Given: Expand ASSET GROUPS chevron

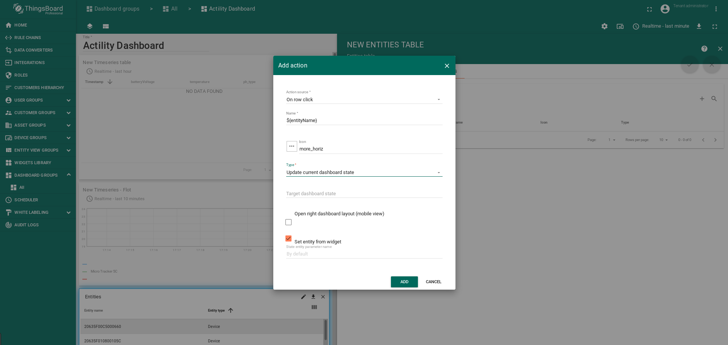Looking at the screenshot, I should coord(69,125).
